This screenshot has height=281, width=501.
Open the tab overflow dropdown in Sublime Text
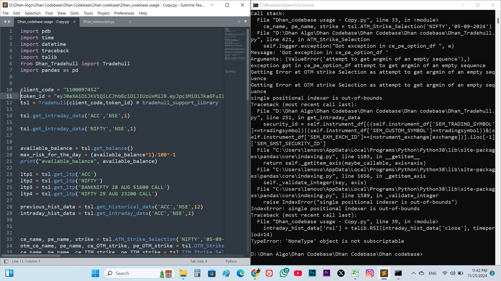(245, 22)
